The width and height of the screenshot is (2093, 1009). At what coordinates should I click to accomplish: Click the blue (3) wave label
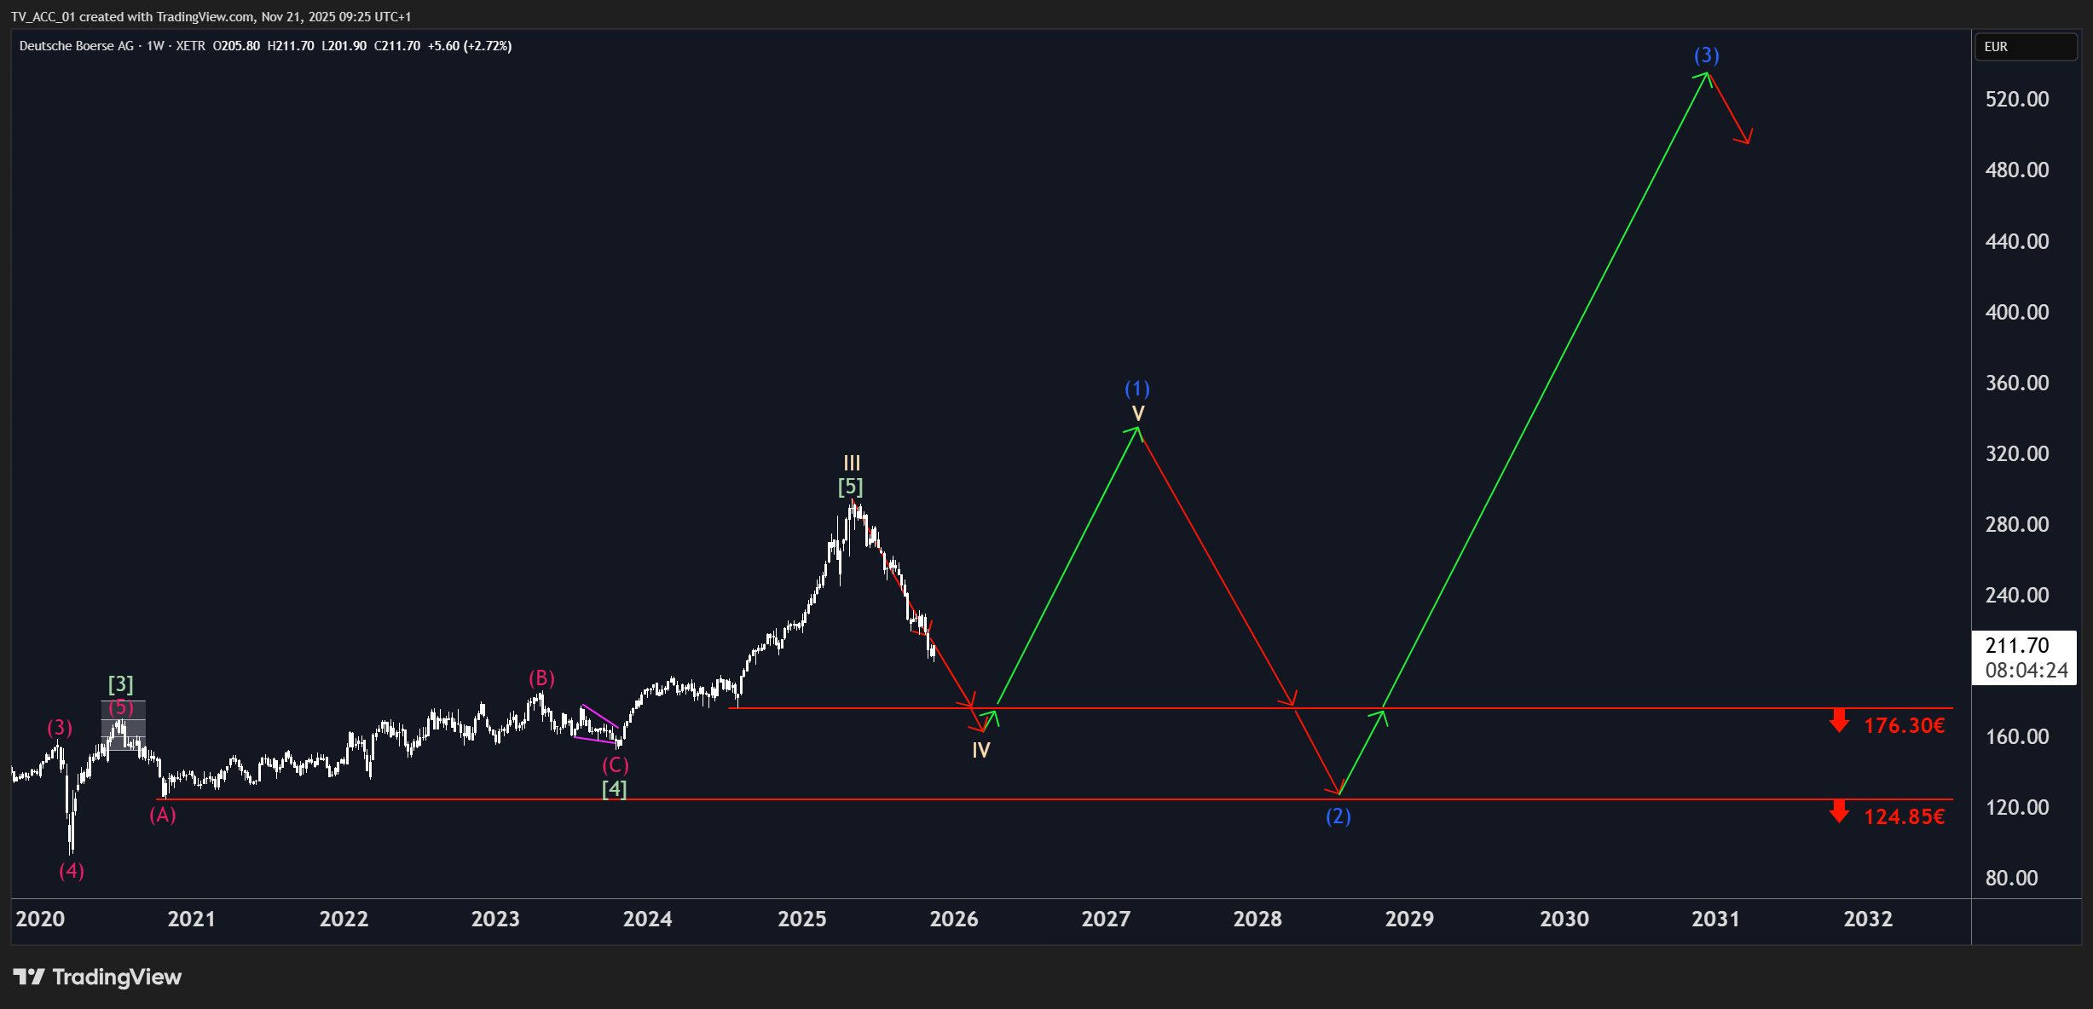pos(1706,55)
